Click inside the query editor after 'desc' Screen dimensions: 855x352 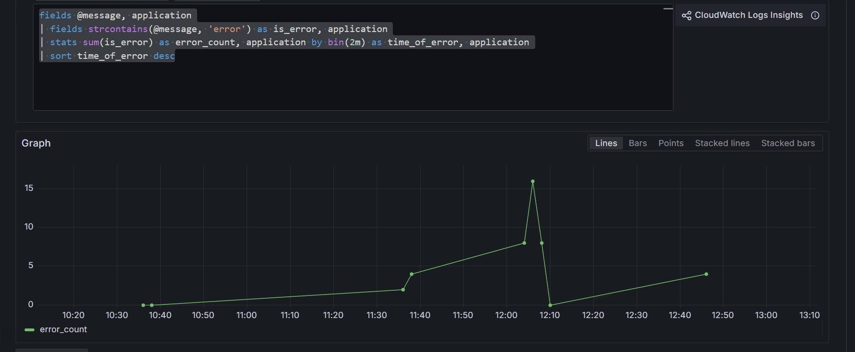click(175, 56)
